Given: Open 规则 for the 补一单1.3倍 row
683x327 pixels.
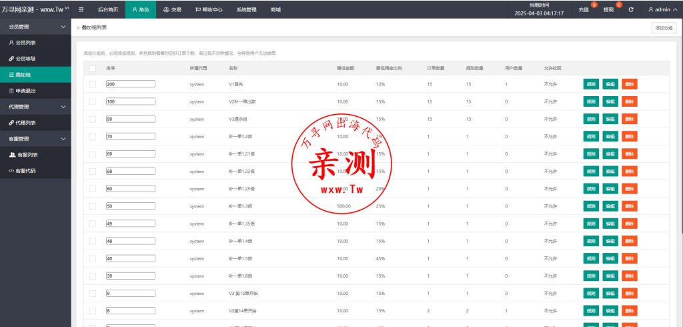Looking at the screenshot, I should [591, 206].
